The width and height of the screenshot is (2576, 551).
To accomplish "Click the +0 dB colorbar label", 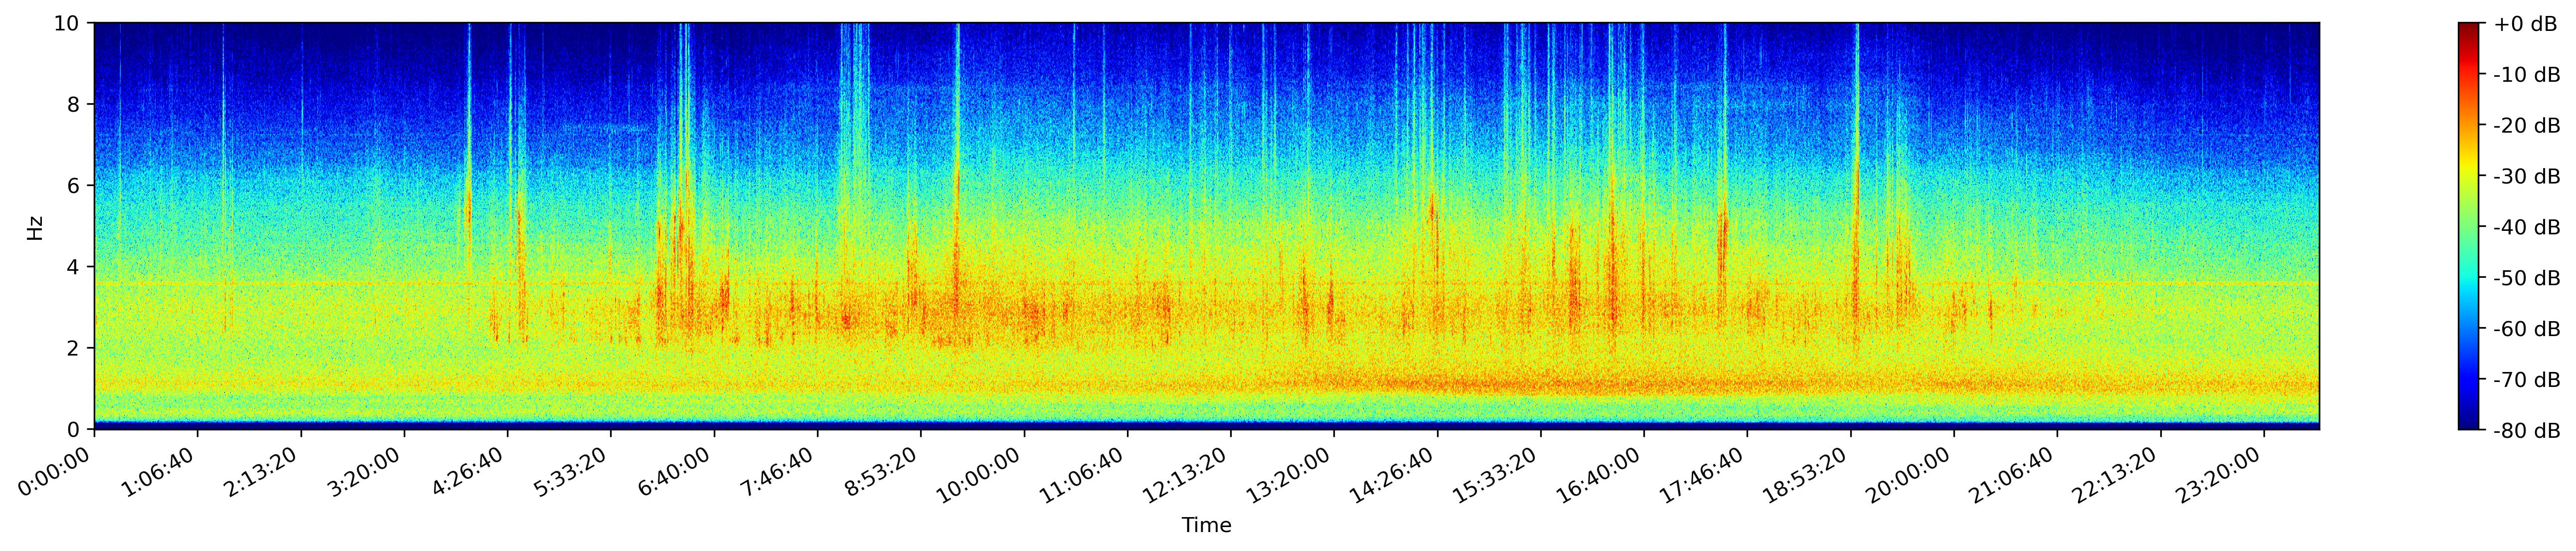I will coord(2525,24).
